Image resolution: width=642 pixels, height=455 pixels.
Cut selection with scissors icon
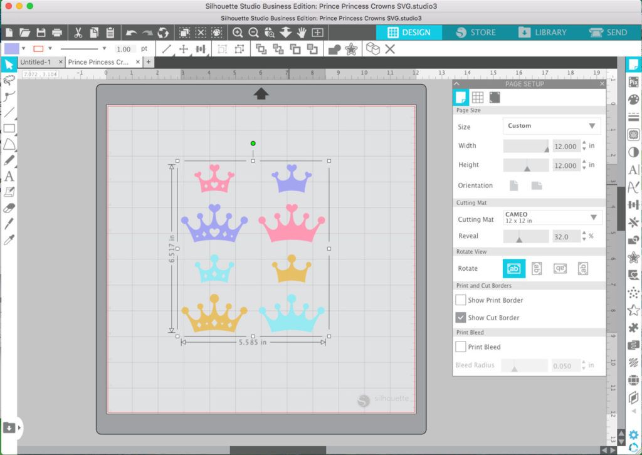(x=78, y=33)
